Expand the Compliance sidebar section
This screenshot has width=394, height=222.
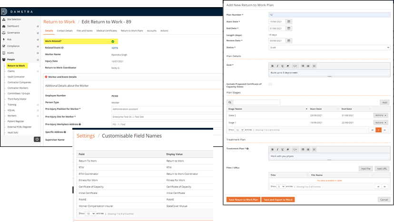[x=38, y=46]
